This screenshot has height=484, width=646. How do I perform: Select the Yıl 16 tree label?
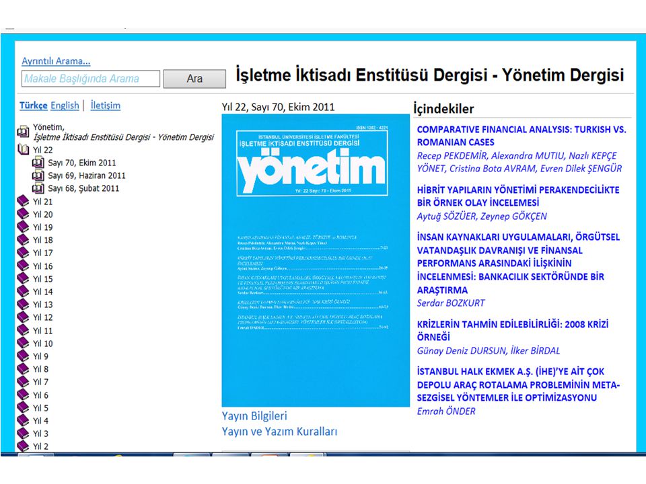[x=43, y=266]
